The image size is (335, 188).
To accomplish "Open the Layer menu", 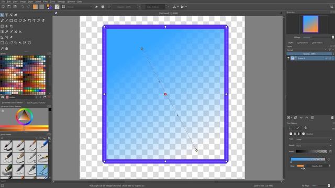I will tap(30, 2).
